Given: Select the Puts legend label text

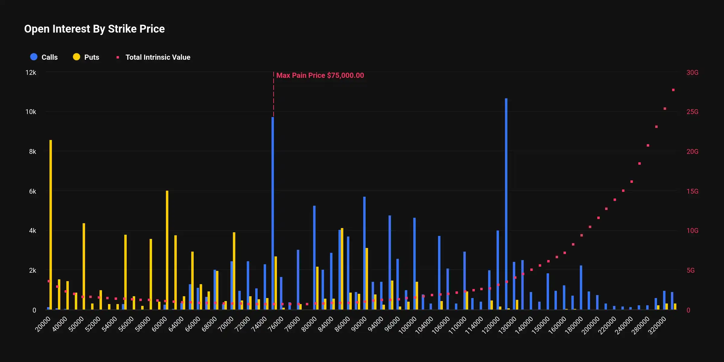Looking at the screenshot, I should 91,57.
